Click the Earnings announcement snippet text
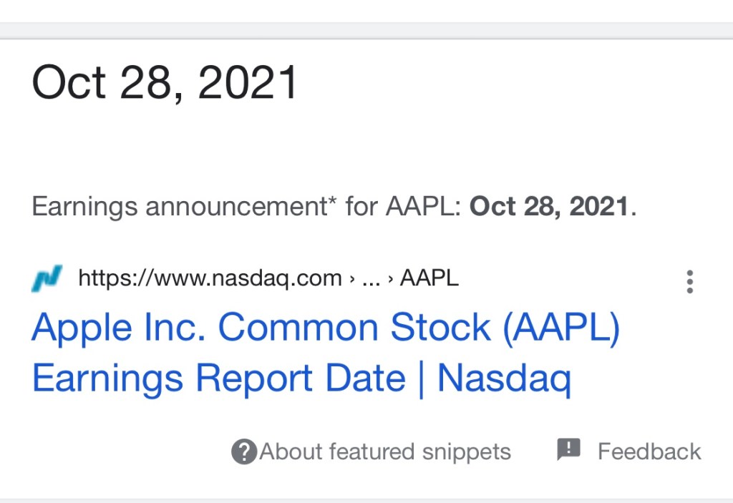Image resolution: width=733 pixels, height=503 pixels. tap(179, 207)
